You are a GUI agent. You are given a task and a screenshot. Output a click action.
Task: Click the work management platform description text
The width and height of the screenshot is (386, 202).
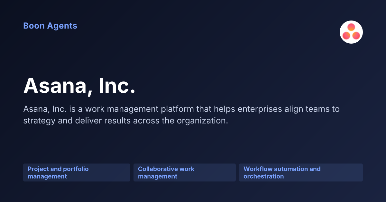[181, 115]
